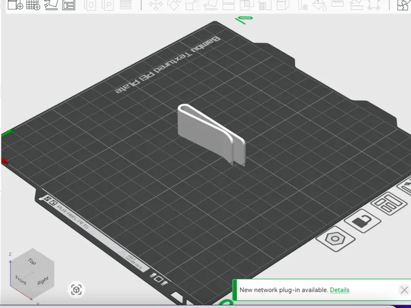Open the Support painting tool

click(x=265, y=5)
